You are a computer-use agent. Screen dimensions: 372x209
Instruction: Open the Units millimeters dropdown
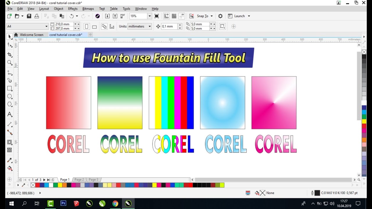tap(150, 26)
